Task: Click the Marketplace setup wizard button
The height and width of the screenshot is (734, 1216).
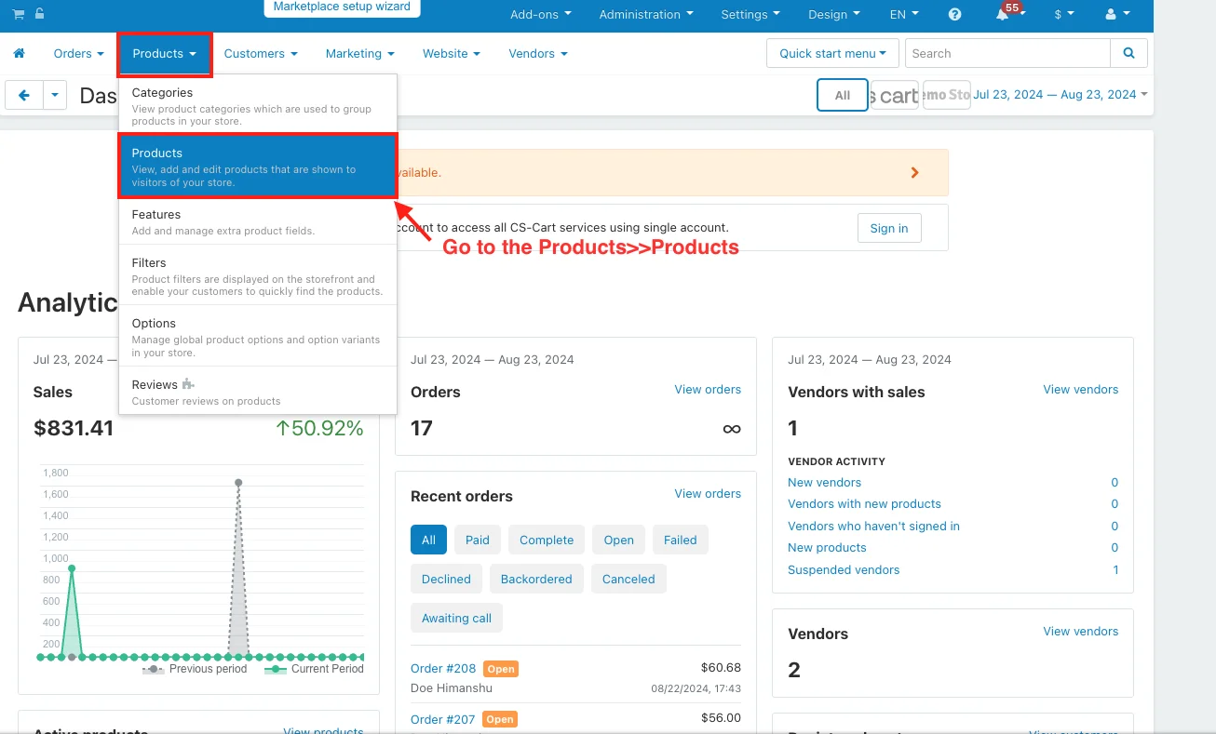Action: 342,7
